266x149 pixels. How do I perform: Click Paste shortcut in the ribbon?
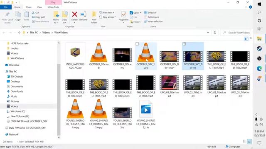41,22
